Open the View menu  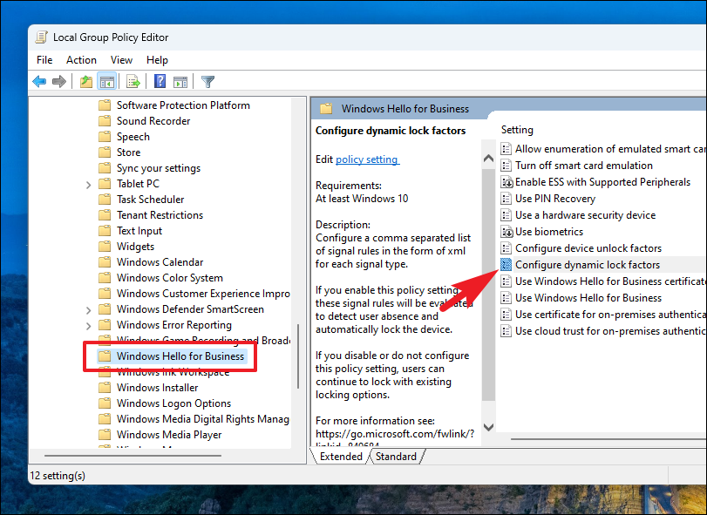121,60
